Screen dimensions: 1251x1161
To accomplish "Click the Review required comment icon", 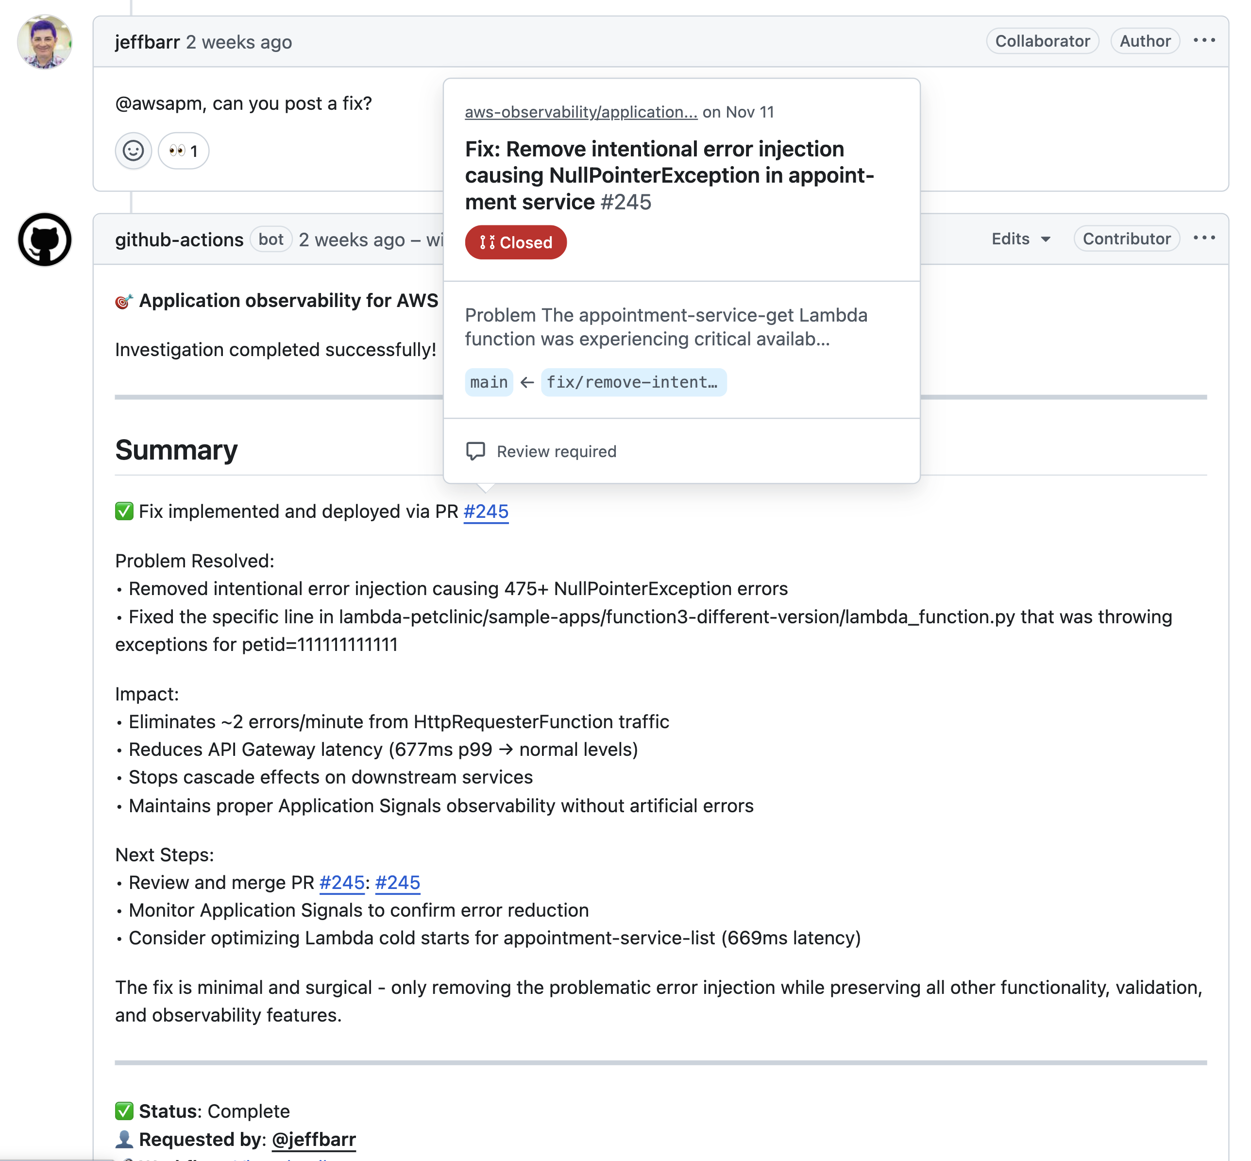I will pos(475,450).
